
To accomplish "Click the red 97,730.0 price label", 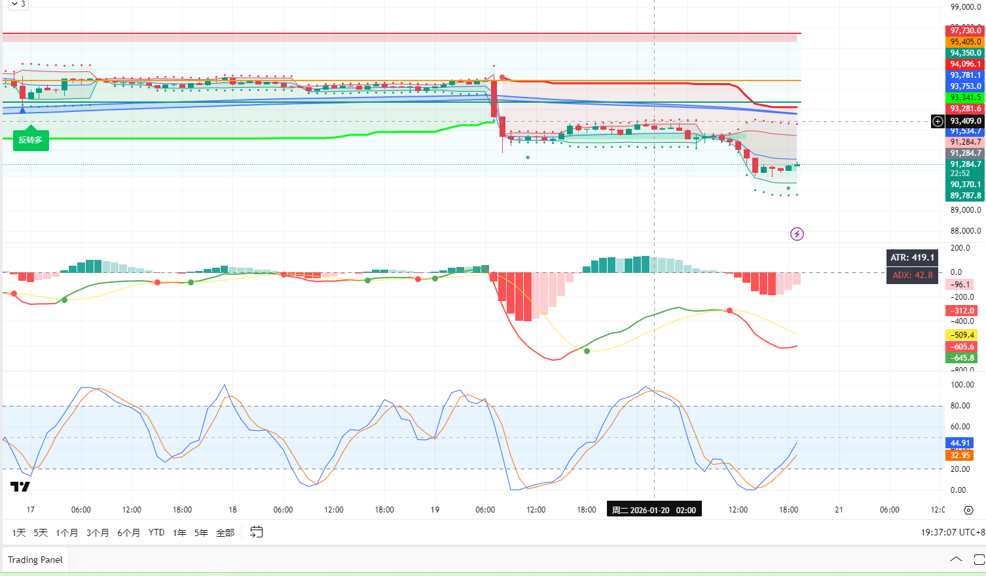I will point(966,31).
